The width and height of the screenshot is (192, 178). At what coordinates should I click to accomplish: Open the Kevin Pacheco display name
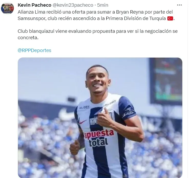point(34,5)
